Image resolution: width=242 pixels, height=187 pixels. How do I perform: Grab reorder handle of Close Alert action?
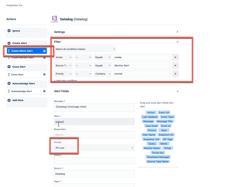point(9,74)
